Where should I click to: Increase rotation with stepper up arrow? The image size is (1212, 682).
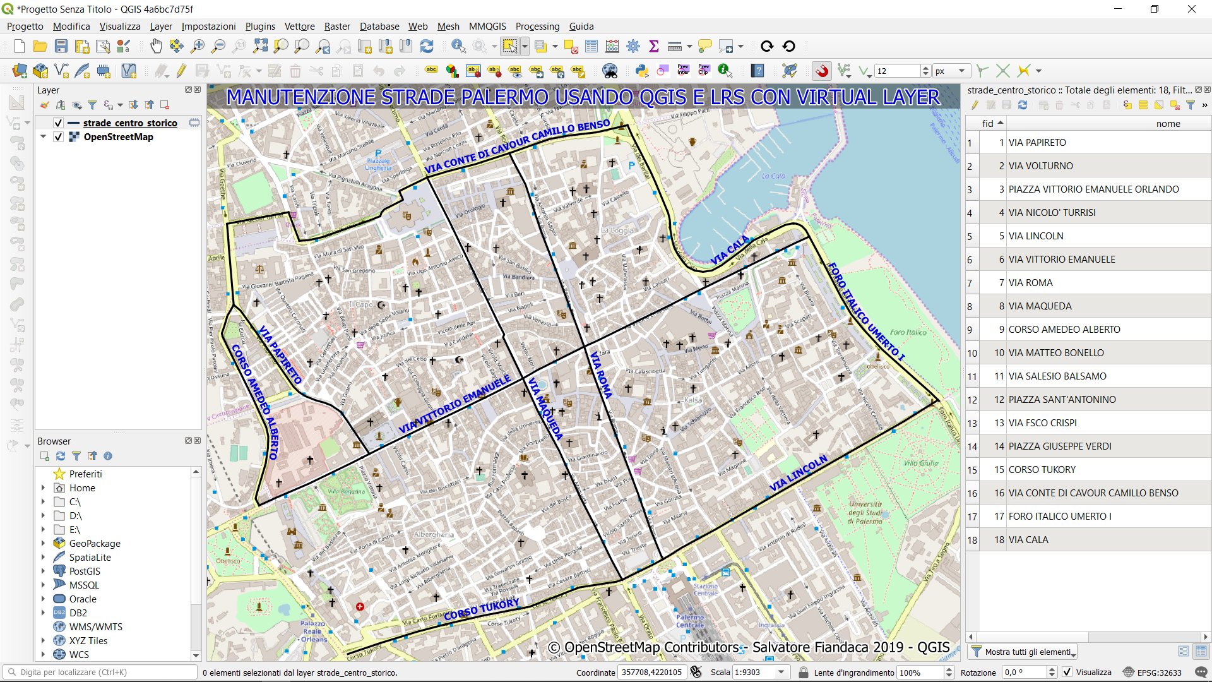(x=1052, y=669)
